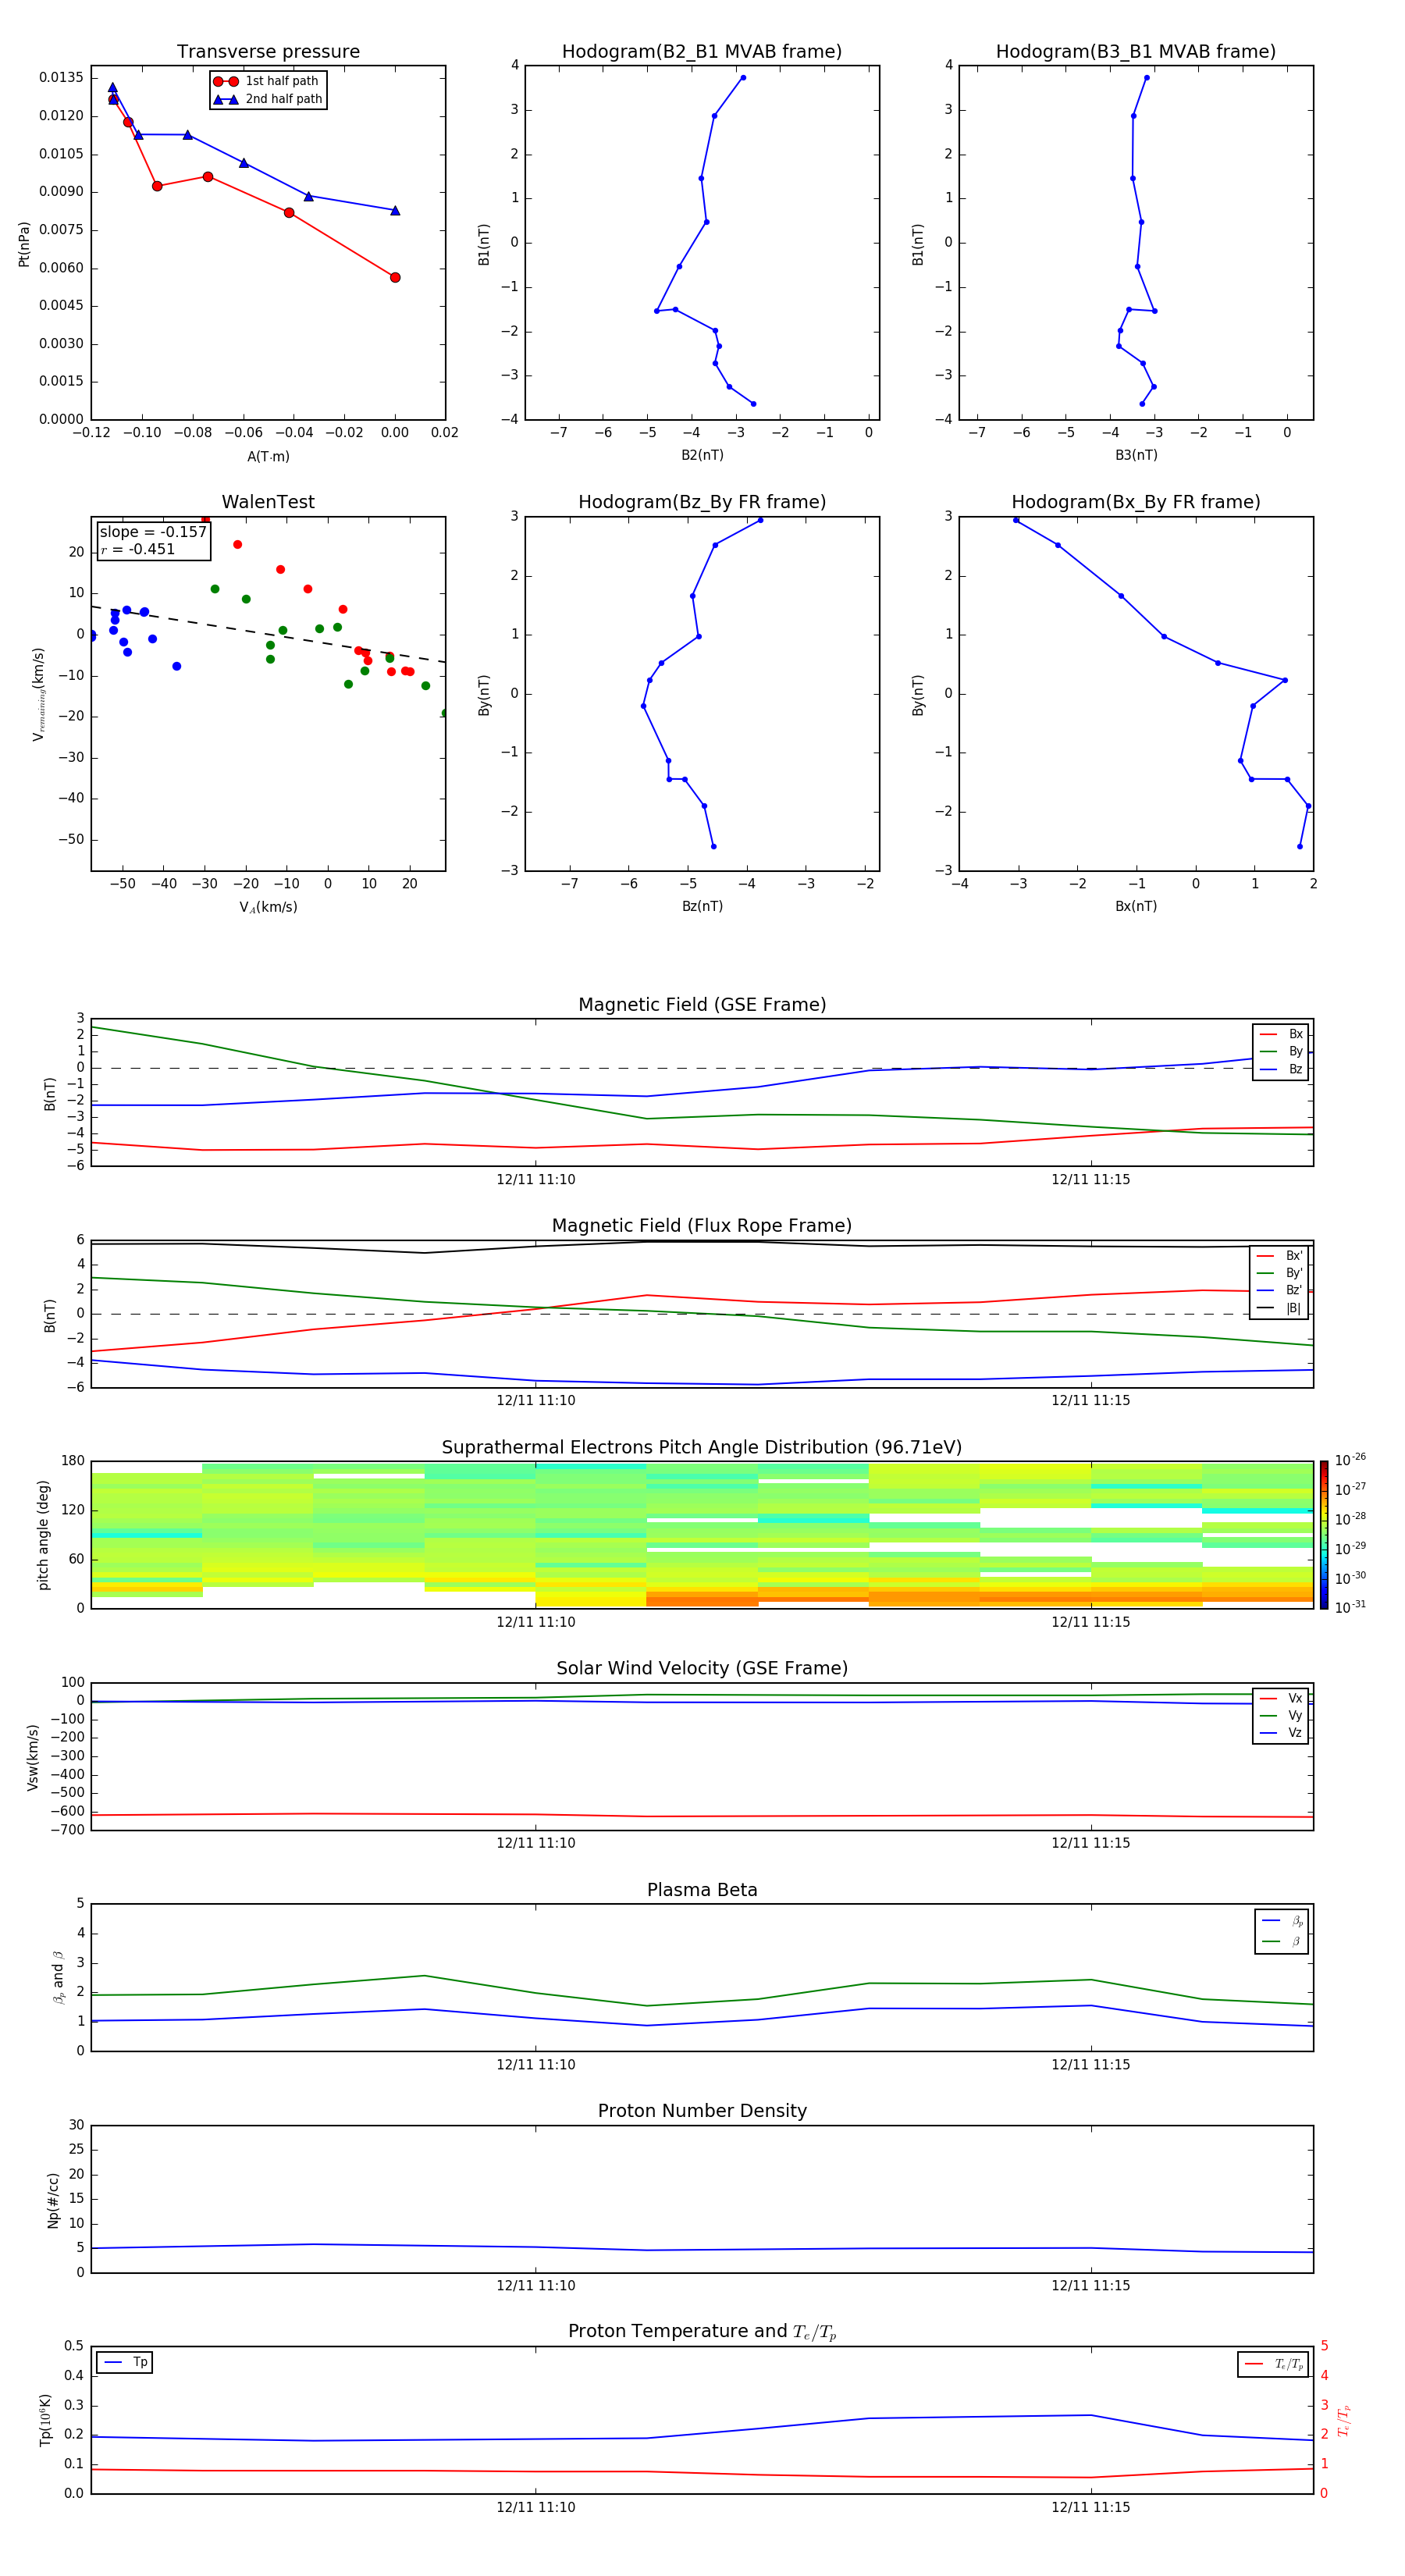
Task: Select the "Bz(nT)" x-axis label
Action: click(702, 906)
